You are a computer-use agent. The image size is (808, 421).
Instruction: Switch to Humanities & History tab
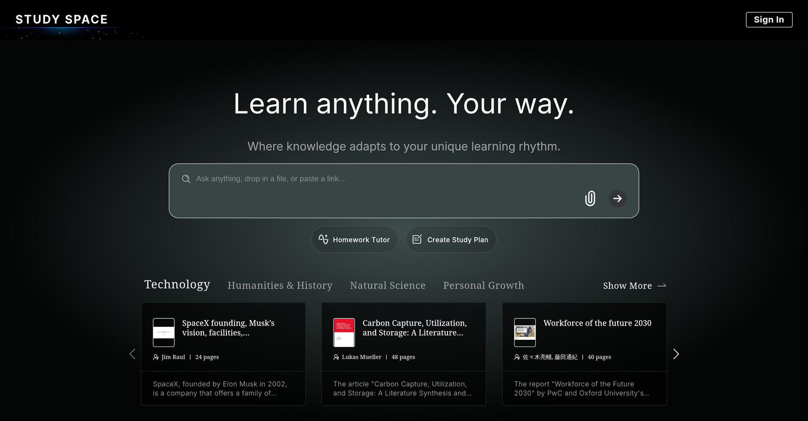coord(280,286)
